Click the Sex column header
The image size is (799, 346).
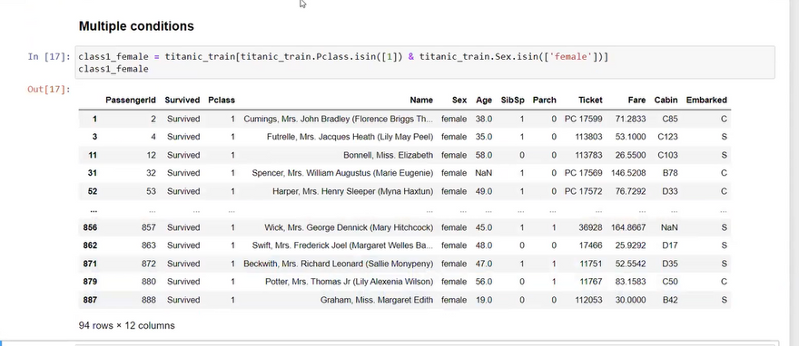click(459, 101)
